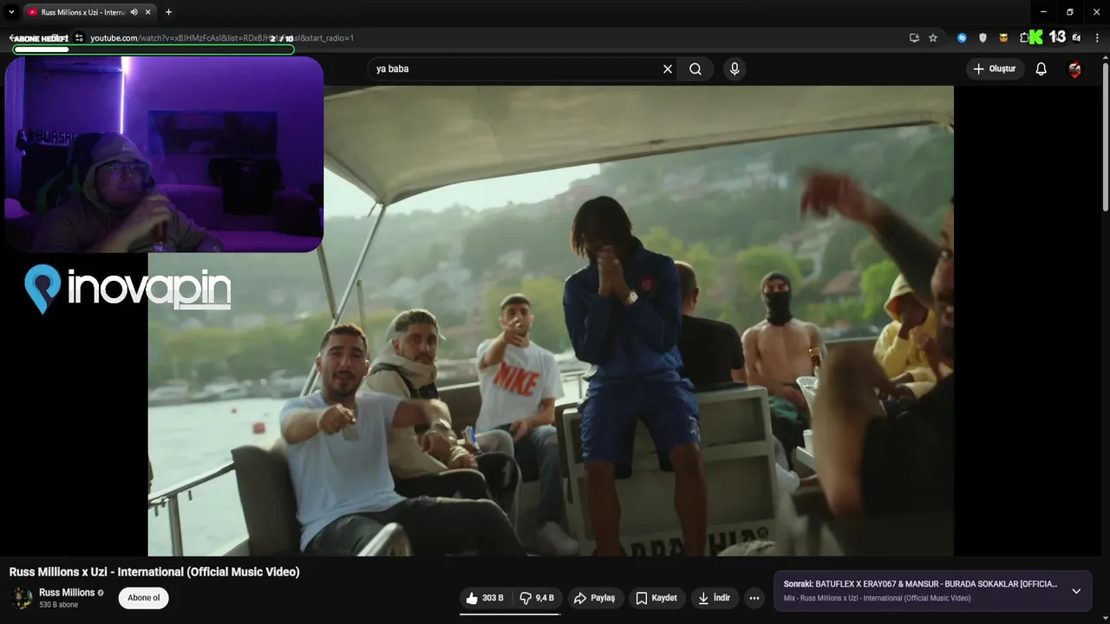Click the Oluştur create button
Image resolution: width=1110 pixels, height=624 pixels.
[995, 69]
